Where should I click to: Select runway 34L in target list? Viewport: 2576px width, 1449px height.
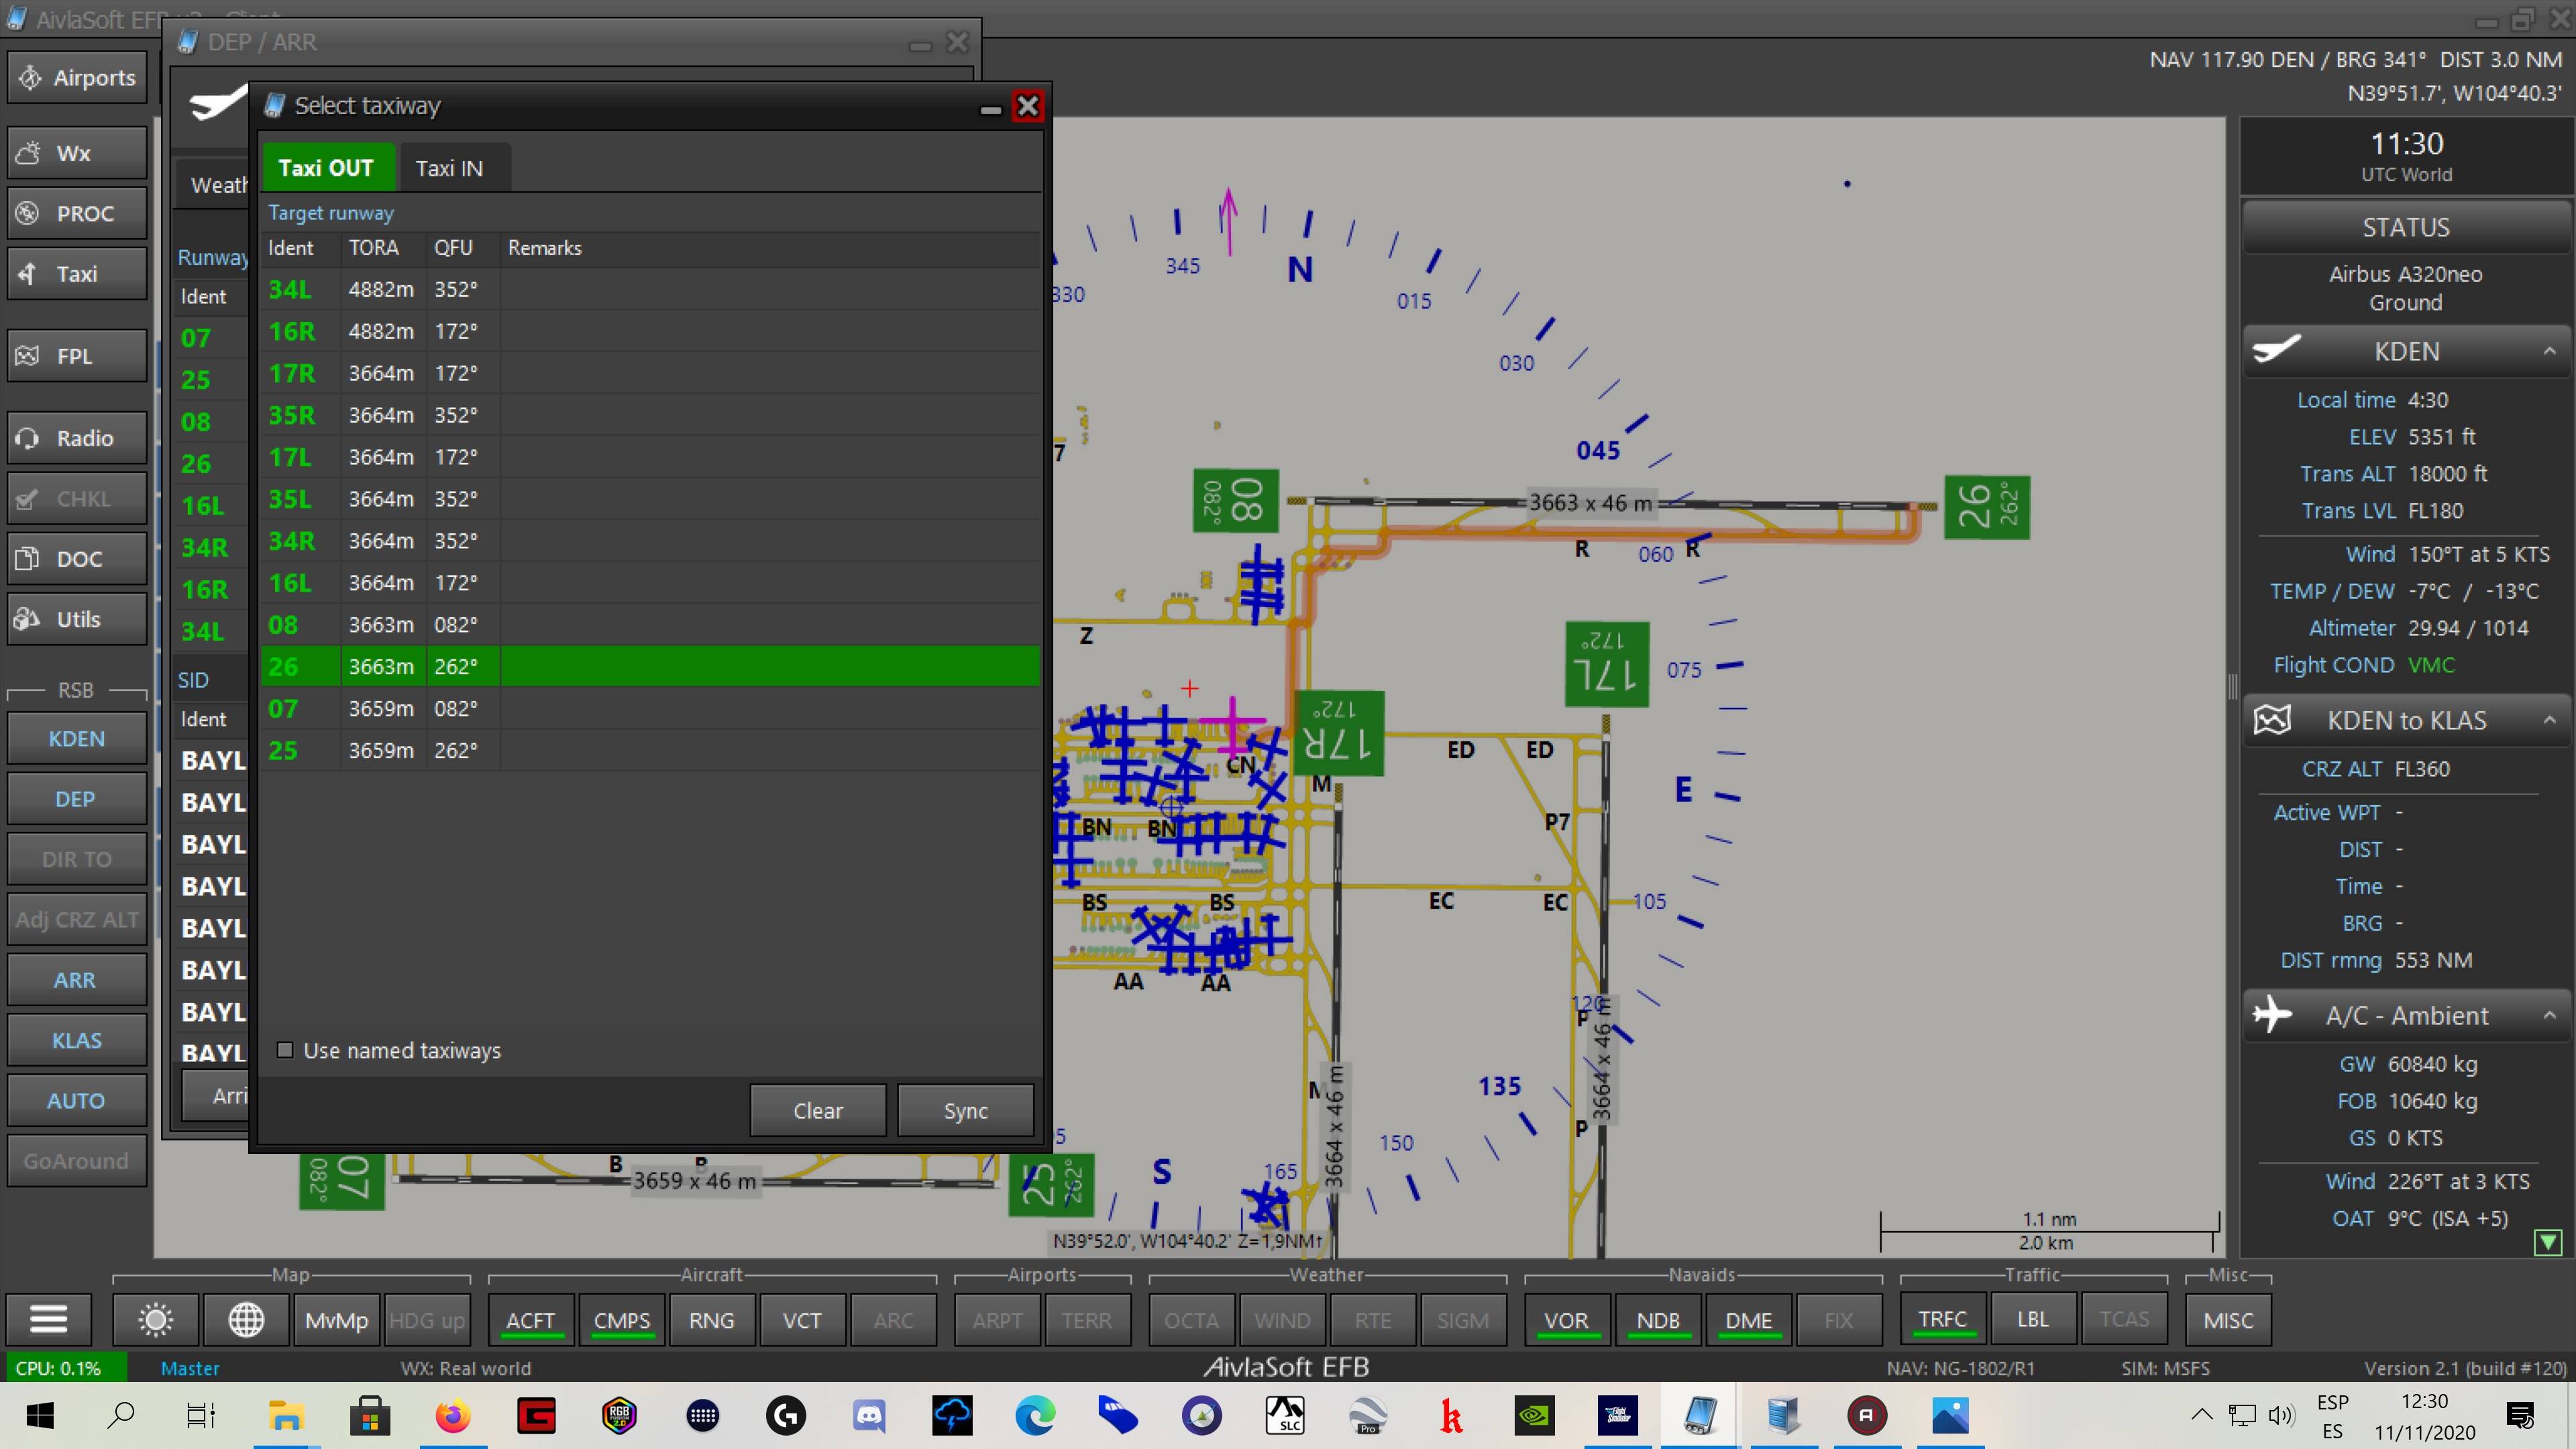tap(650, 289)
